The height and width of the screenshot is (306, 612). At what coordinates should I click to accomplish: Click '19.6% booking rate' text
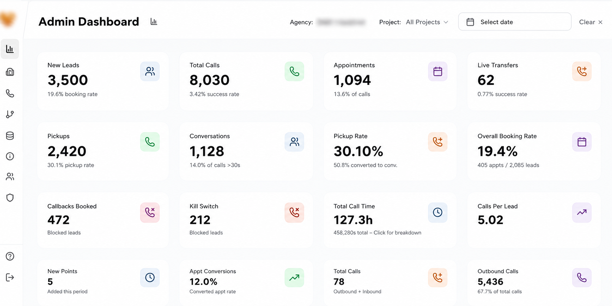point(72,94)
